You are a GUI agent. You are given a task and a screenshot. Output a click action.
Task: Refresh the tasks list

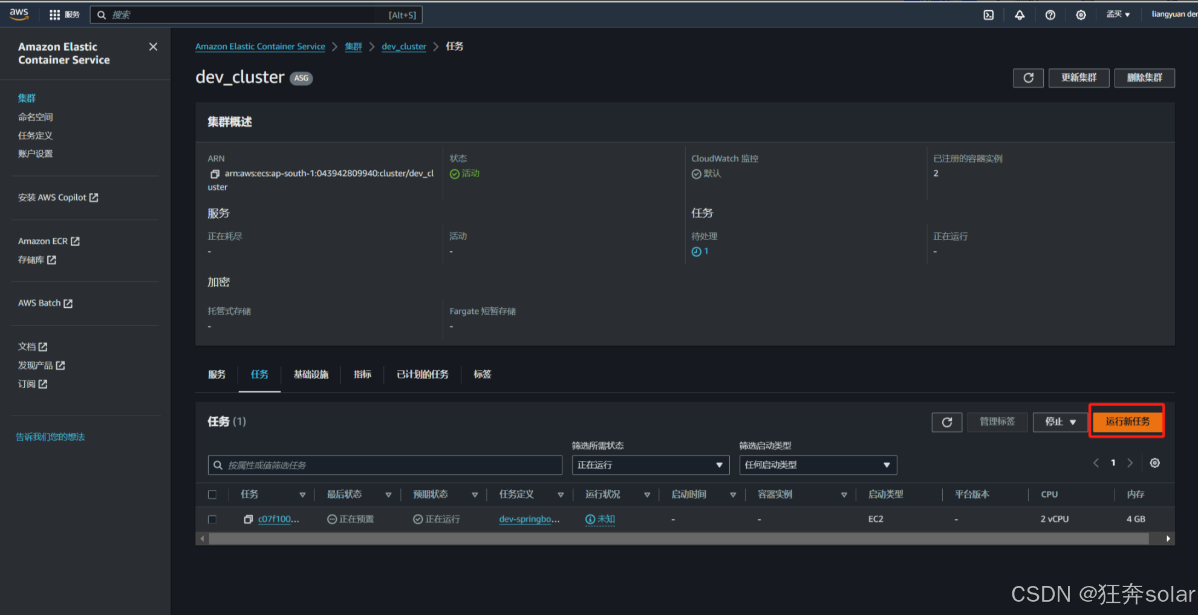[x=947, y=422]
